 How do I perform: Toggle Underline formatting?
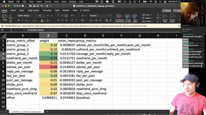tap(26, 20)
